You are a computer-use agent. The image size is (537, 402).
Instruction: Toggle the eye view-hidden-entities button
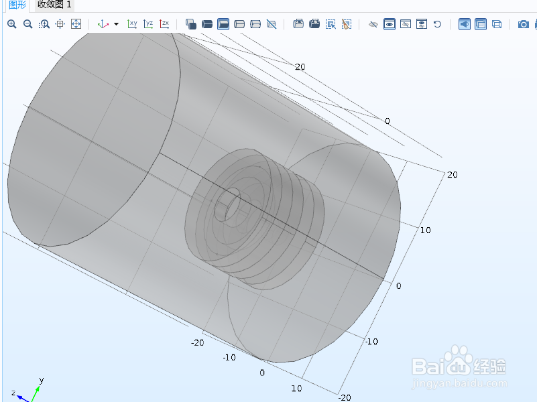pyautogui.click(x=390, y=24)
